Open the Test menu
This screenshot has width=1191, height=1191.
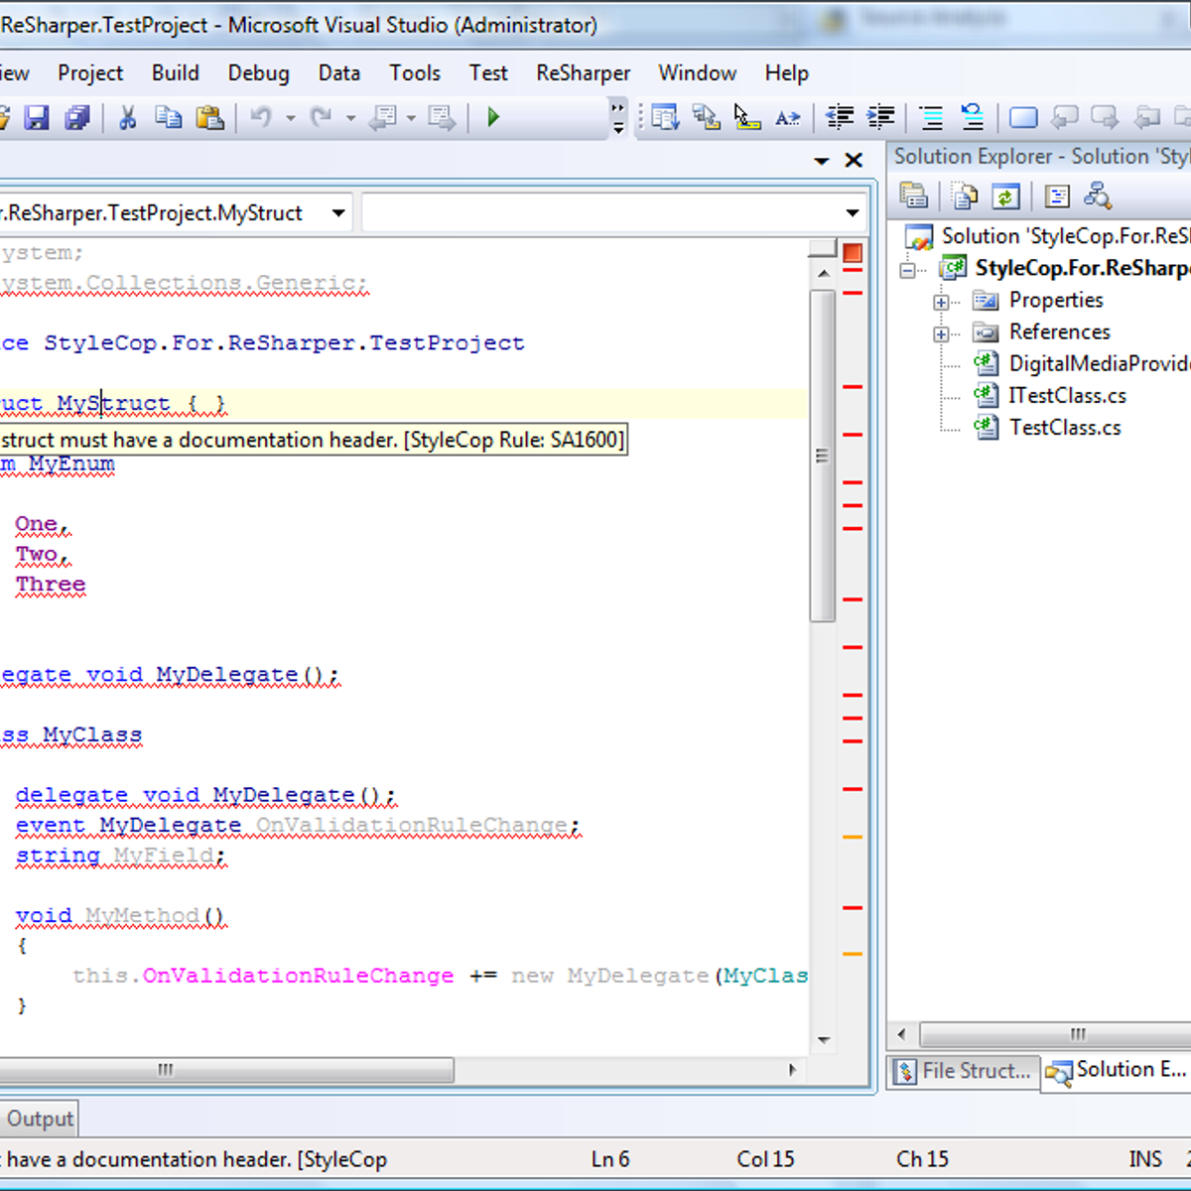click(488, 72)
